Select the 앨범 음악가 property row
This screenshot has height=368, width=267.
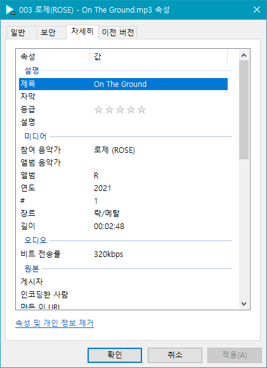tap(123, 162)
